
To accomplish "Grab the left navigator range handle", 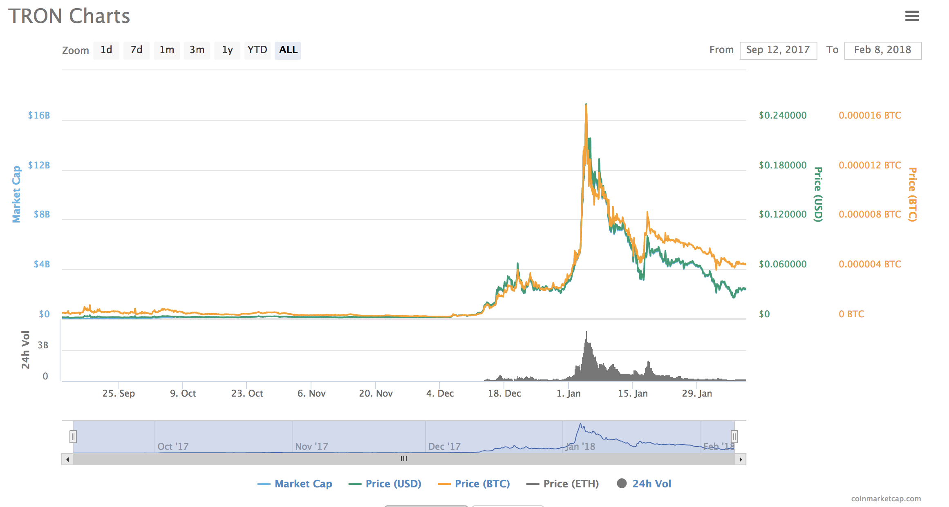I will (73, 437).
